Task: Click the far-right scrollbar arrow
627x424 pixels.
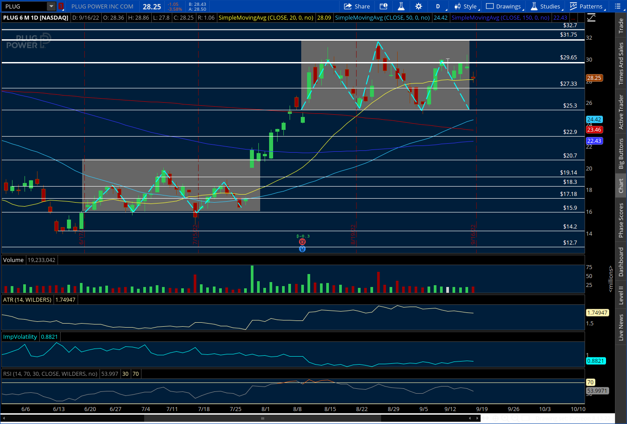Action: [x=478, y=418]
